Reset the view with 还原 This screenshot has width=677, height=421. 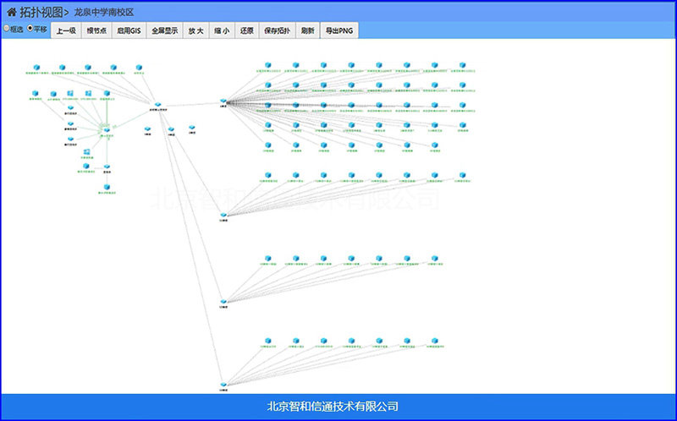pyautogui.click(x=247, y=30)
